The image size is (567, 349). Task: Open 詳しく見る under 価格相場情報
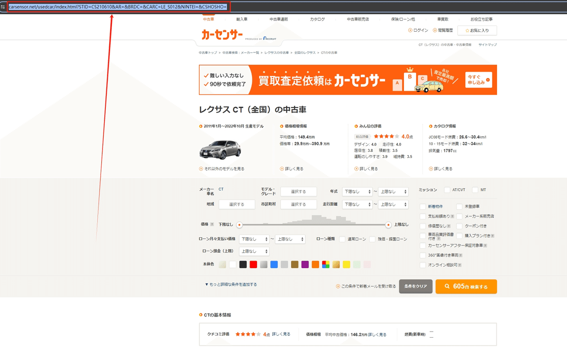(x=292, y=169)
